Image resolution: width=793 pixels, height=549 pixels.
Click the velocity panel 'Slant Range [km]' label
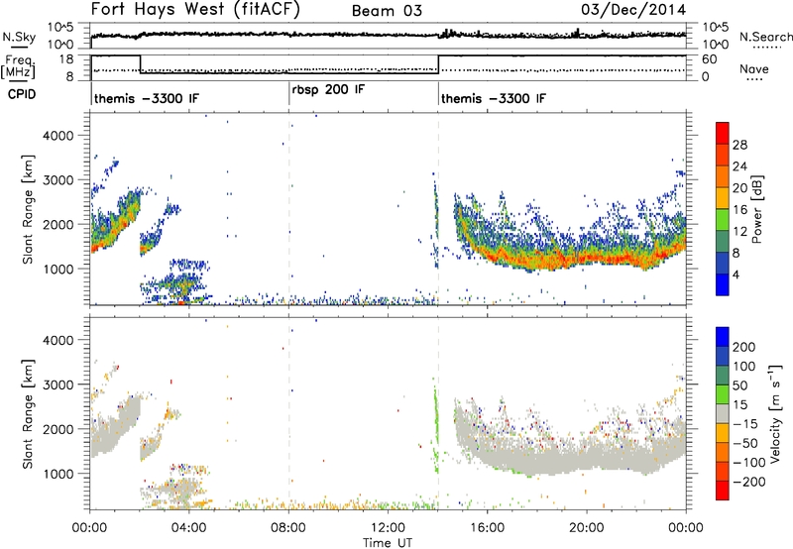28,414
